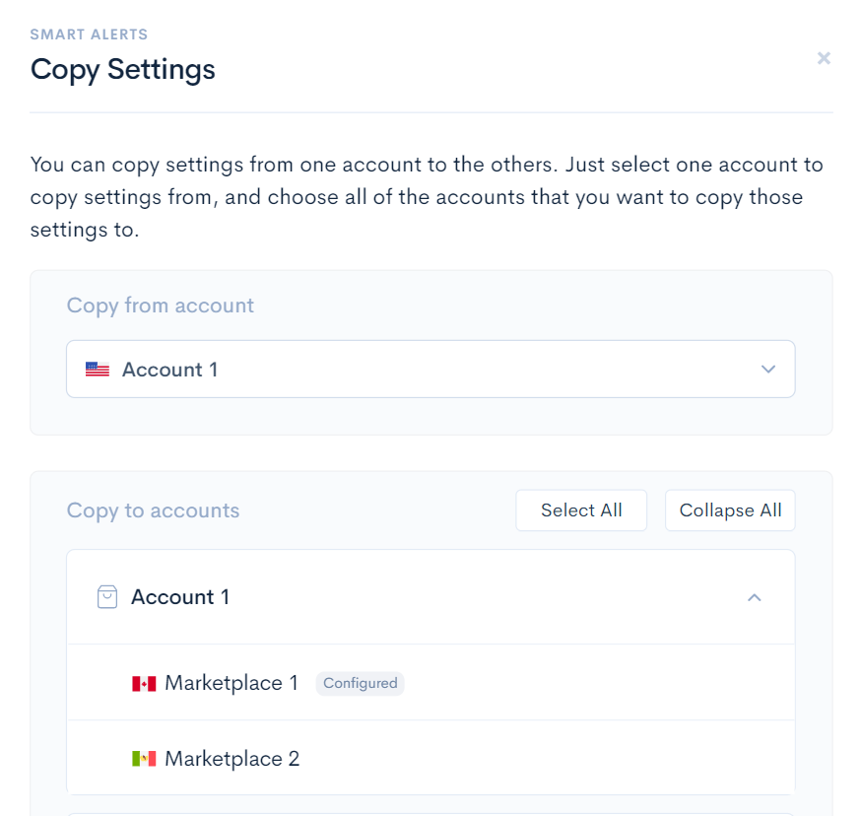Choose Marketplace 2 as copy target
The height and width of the screenshot is (816, 861).
click(x=430, y=758)
